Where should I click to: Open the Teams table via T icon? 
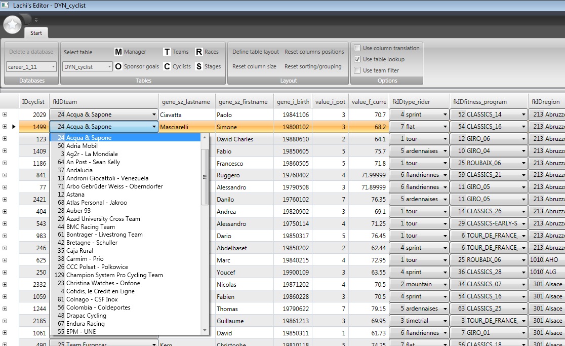coord(167,52)
